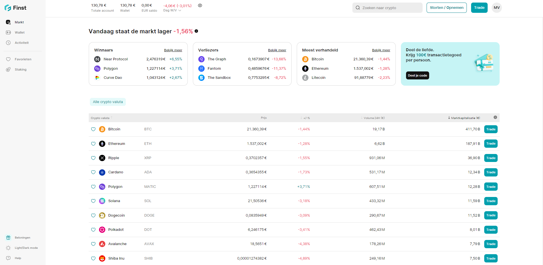Sort by Marktkapitalisatie column
The image size is (543, 265).
(x=465, y=118)
